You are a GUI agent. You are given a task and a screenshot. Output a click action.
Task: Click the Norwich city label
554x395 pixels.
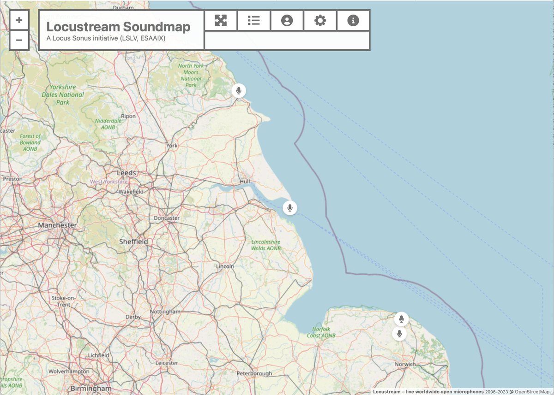[405, 364]
